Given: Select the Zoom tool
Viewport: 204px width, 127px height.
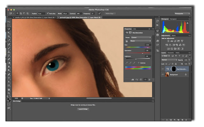Looking at the screenshot, I should click(9, 93).
